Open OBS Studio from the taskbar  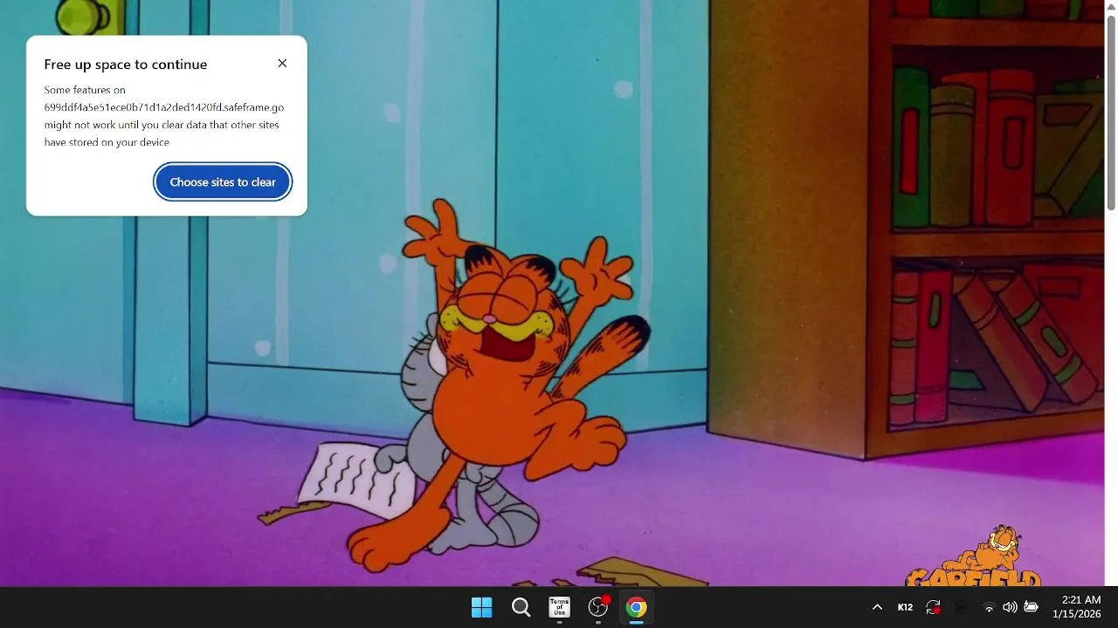pyautogui.click(x=598, y=607)
